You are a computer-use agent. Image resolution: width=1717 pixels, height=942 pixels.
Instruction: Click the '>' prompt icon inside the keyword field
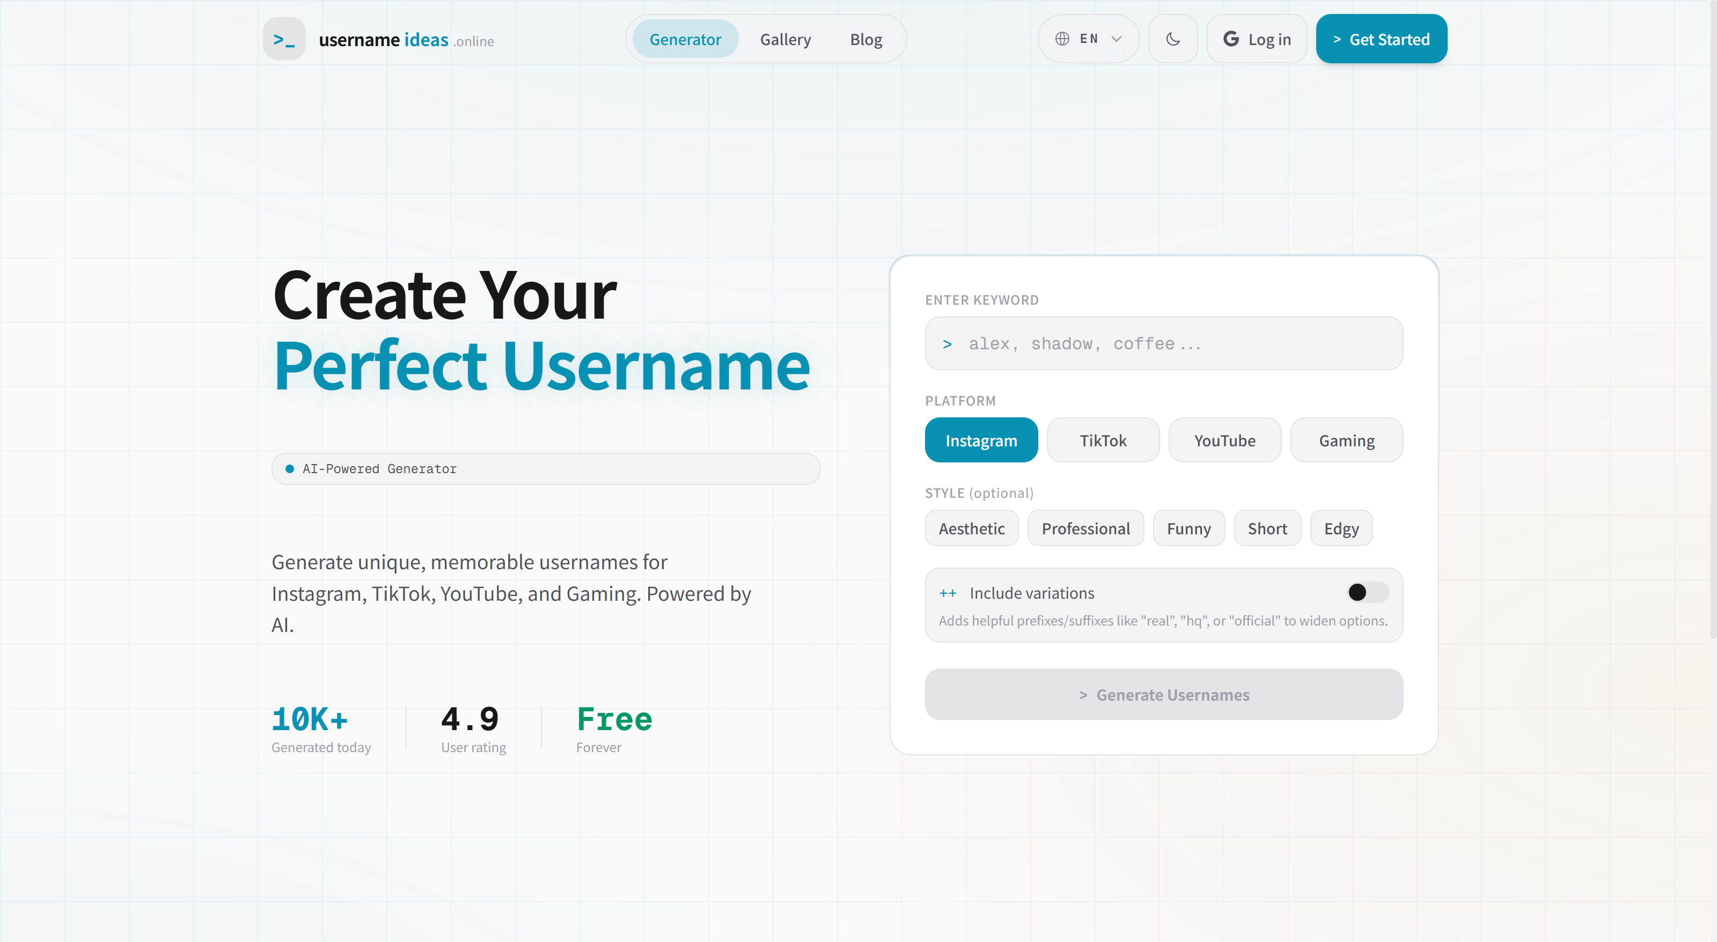pyautogui.click(x=947, y=343)
